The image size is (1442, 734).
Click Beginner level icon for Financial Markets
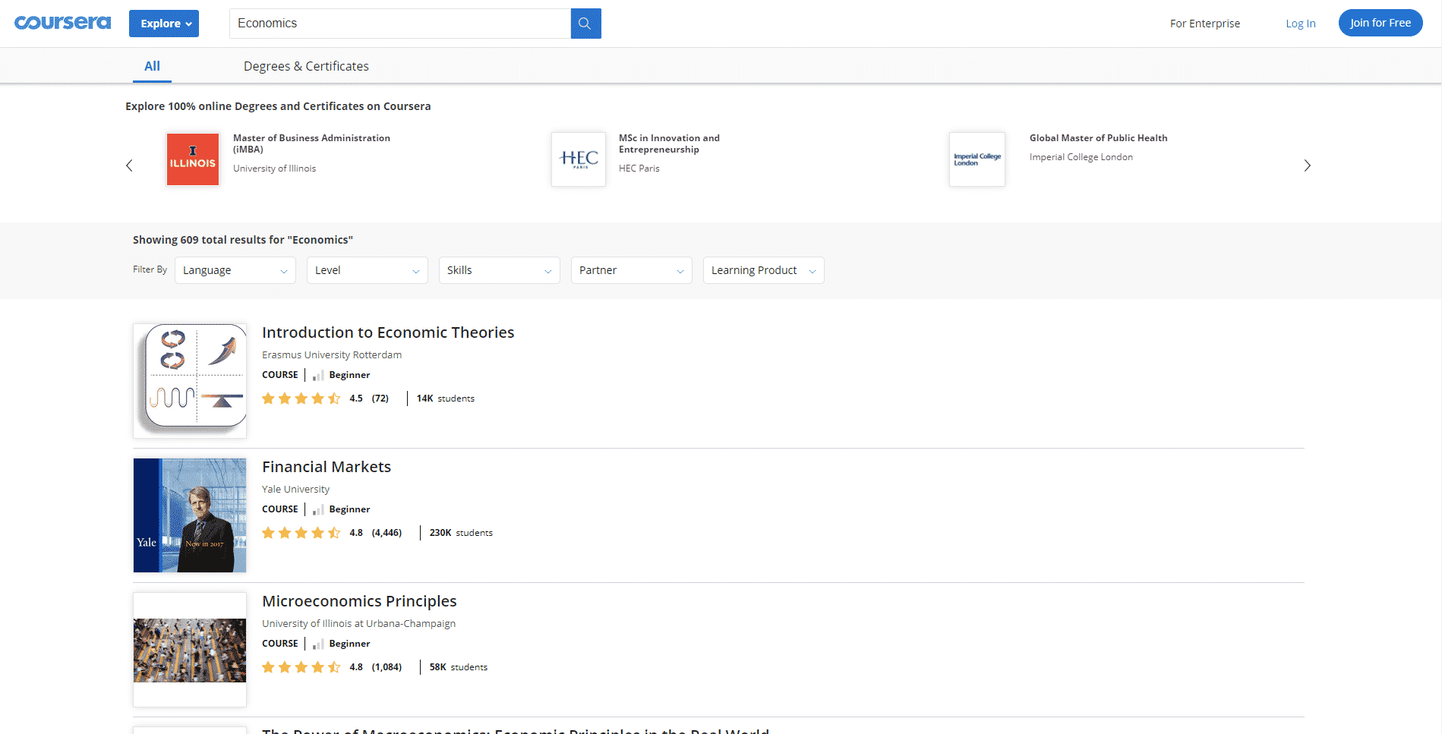coord(318,509)
